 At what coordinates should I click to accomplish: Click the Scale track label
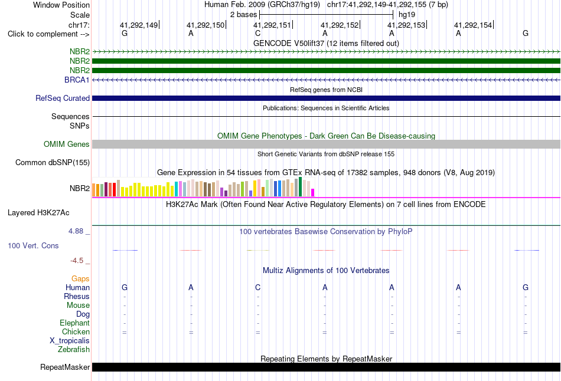[80, 15]
